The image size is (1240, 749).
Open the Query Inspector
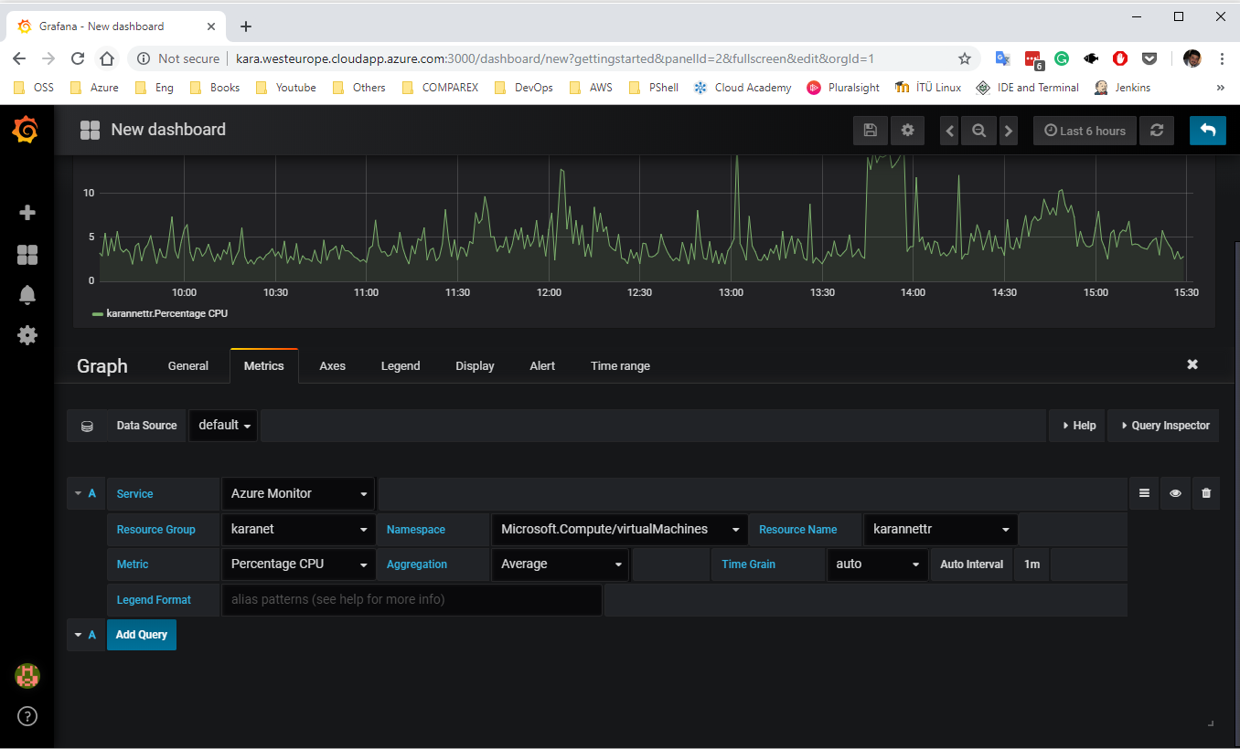coord(1163,426)
